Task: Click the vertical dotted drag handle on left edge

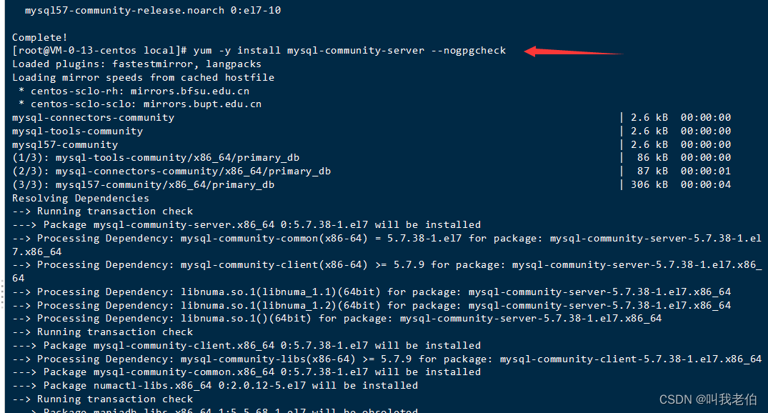Action: tap(2, 294)
